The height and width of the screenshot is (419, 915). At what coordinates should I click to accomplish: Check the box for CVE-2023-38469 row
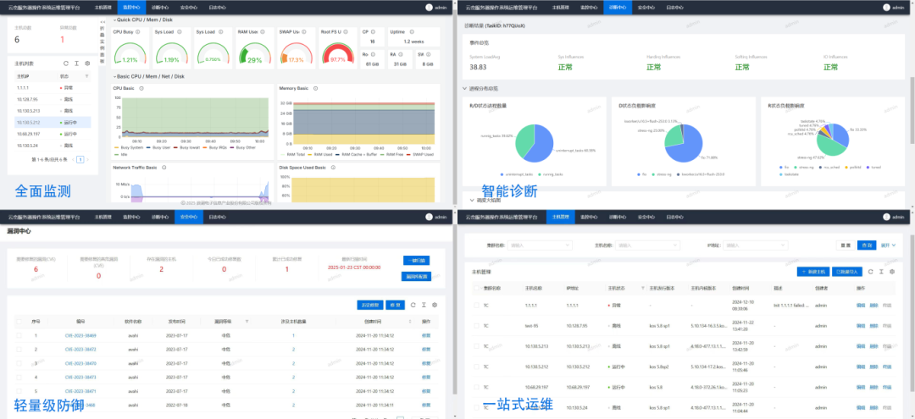tap(19, 335)
